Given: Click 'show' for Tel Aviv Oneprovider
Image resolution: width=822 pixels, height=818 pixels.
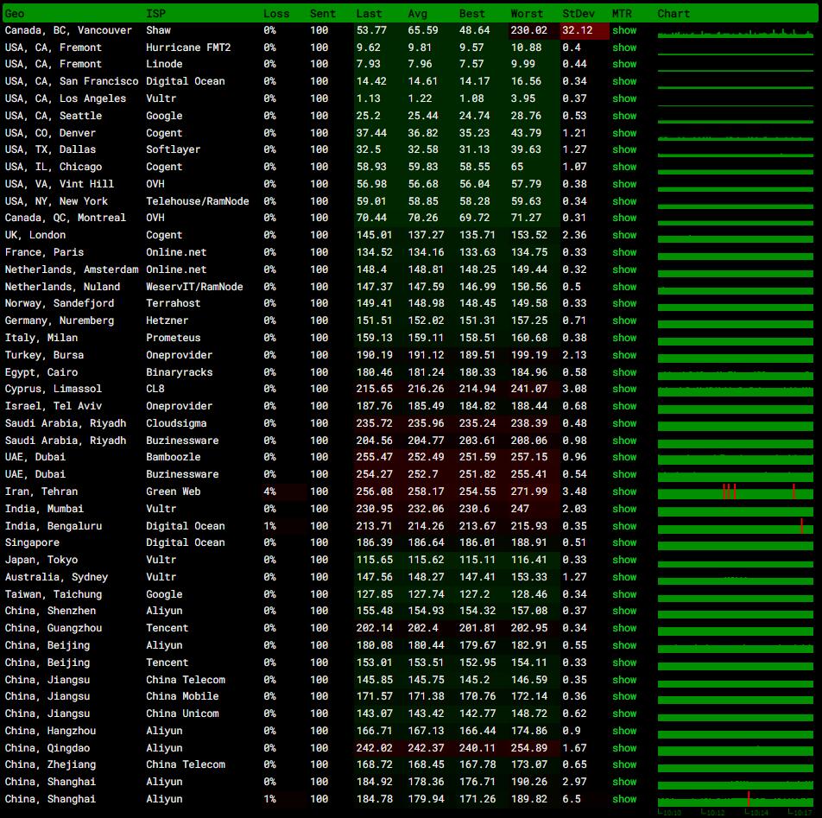Looking at the screenshot, I should coord(624,406).
